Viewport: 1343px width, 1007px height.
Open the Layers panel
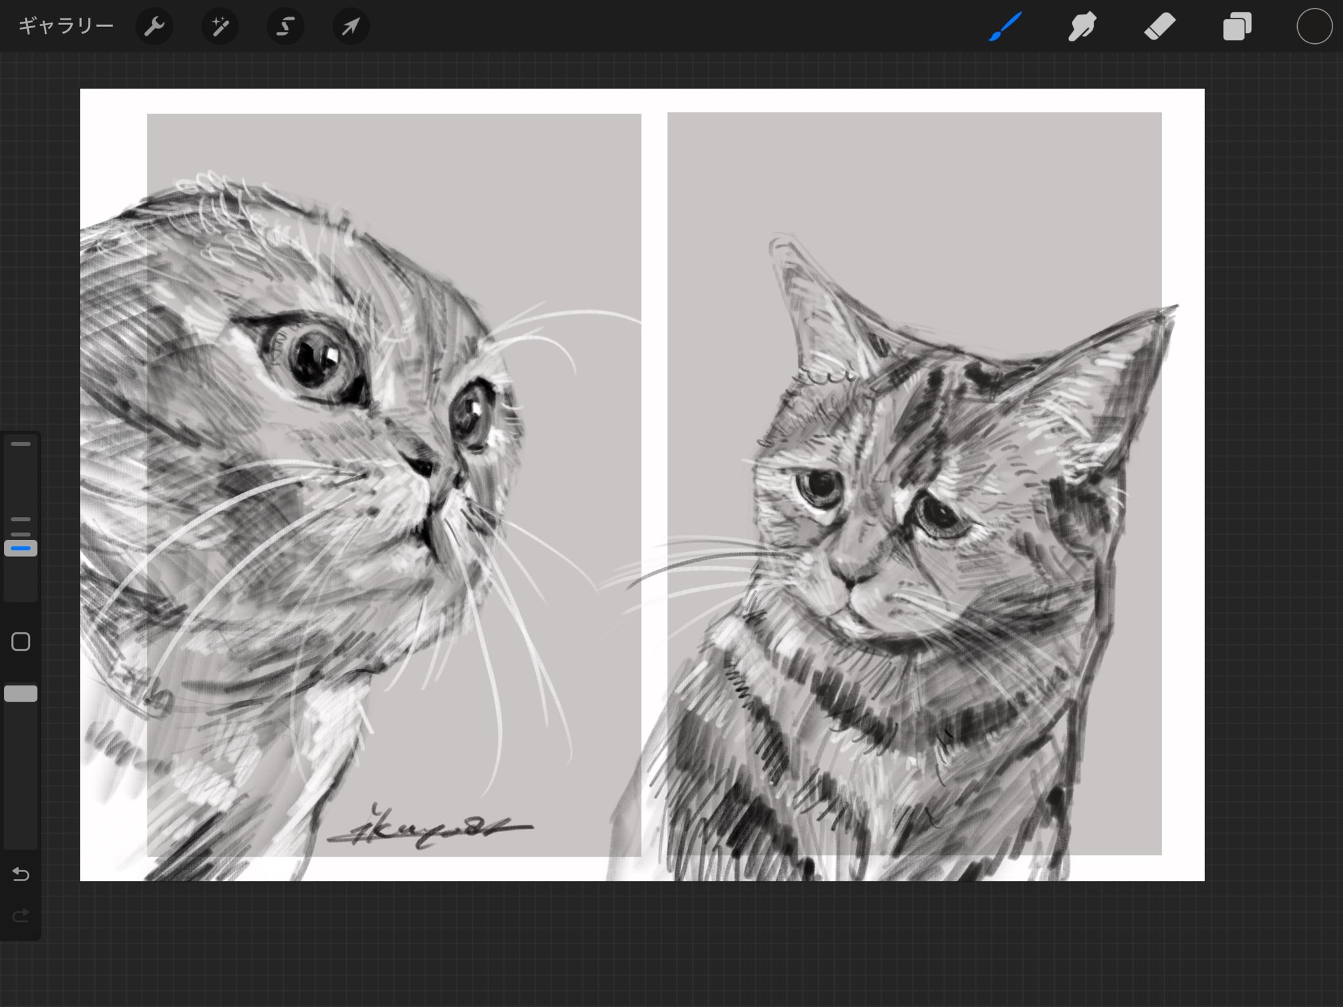(1237, 28)
